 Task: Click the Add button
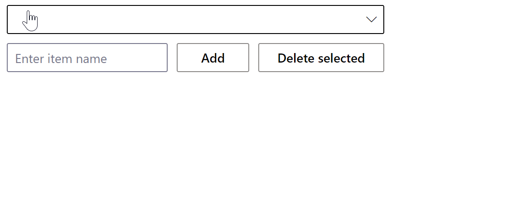pos(213,58)
